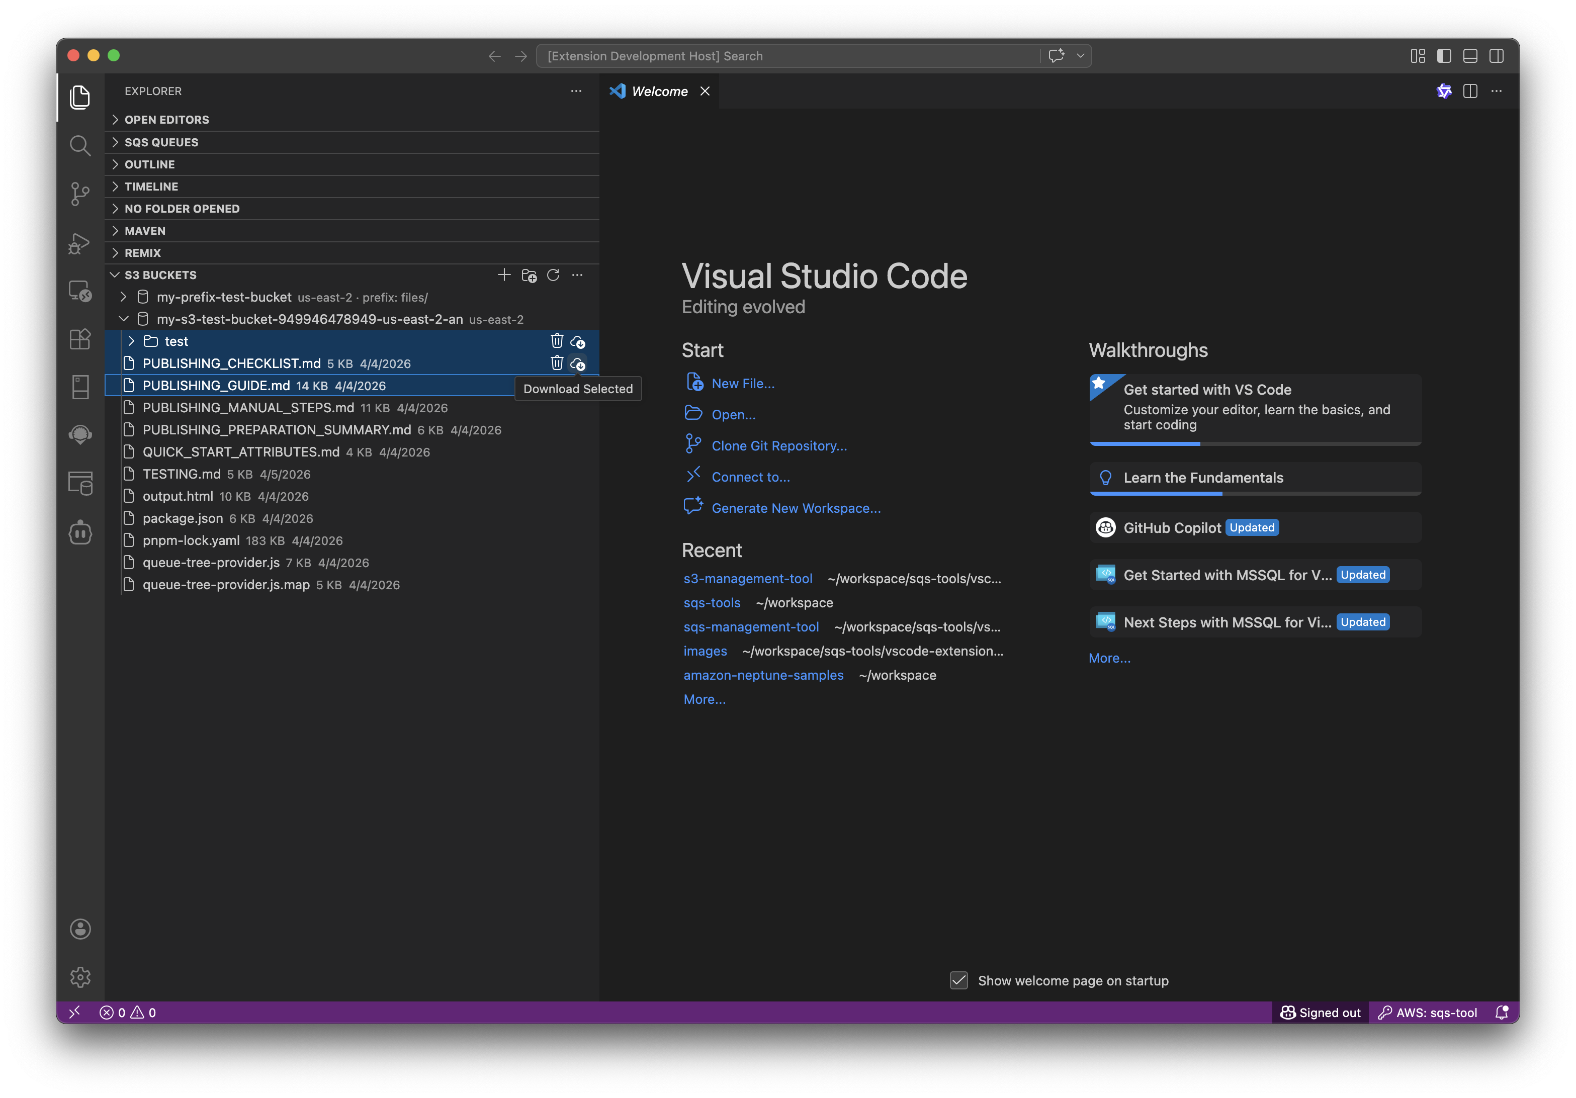Expand the Open Editors section
This screenshot has height=1098, width=1576.
tap(352, 120)
